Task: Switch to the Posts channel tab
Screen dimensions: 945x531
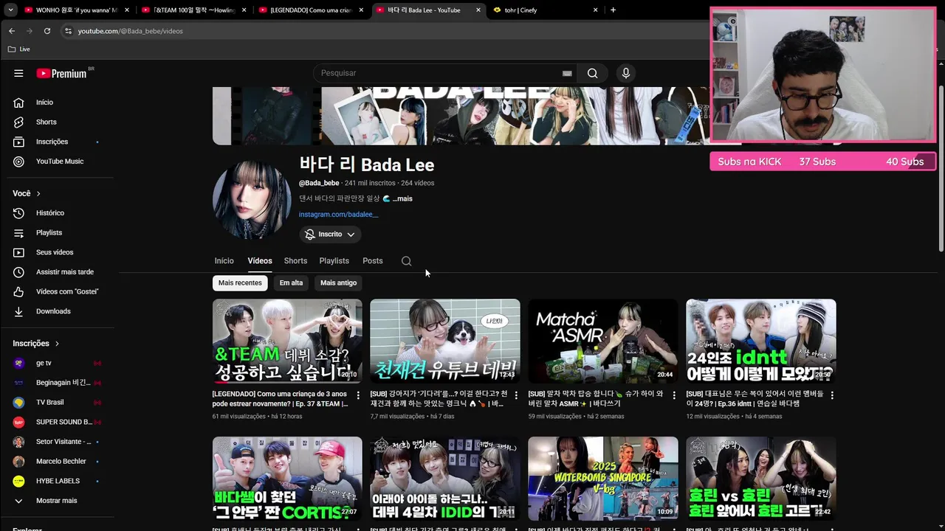Action: pos(373,261)
